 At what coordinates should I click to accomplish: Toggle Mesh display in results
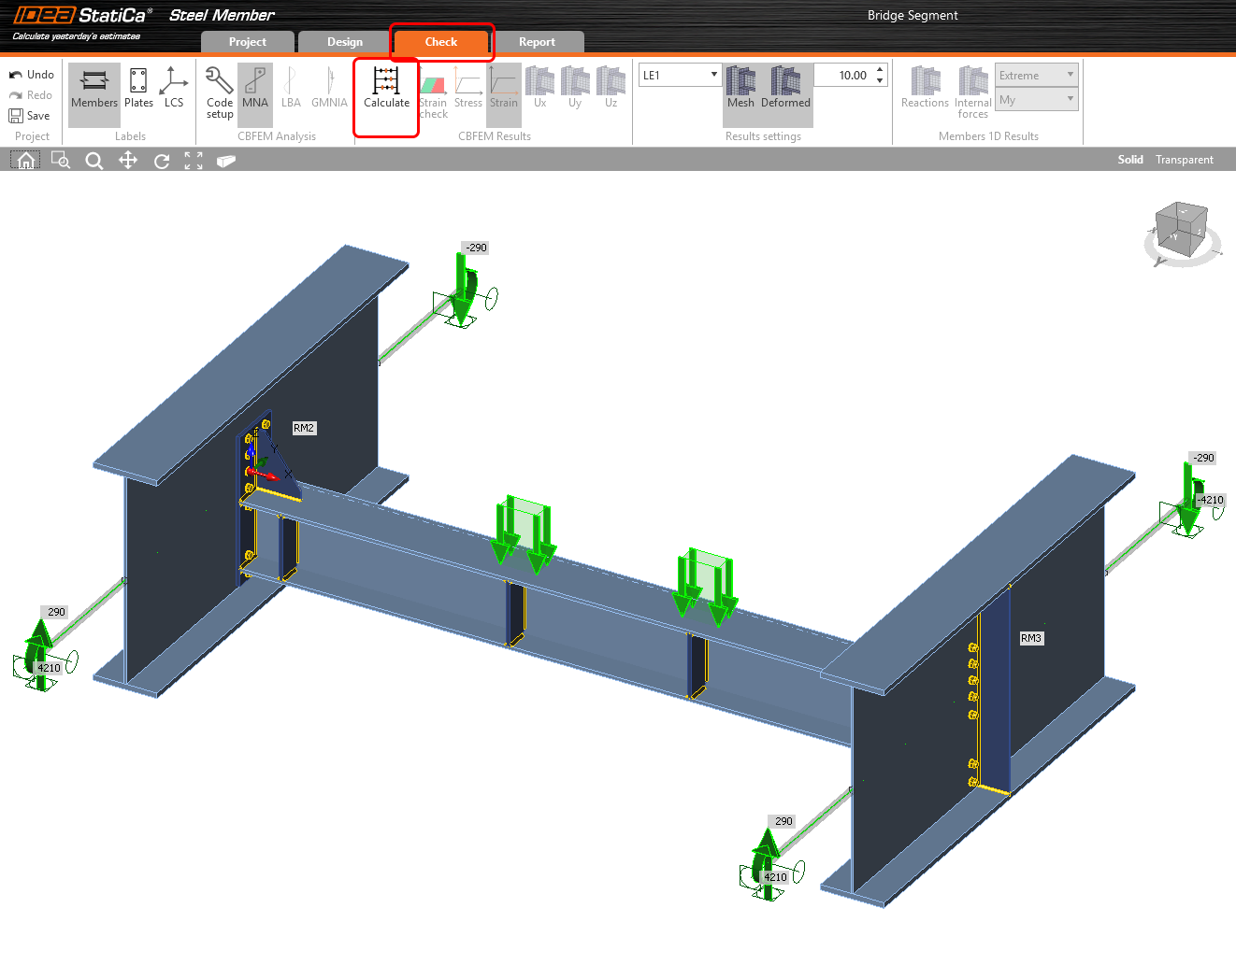(740, 88)
